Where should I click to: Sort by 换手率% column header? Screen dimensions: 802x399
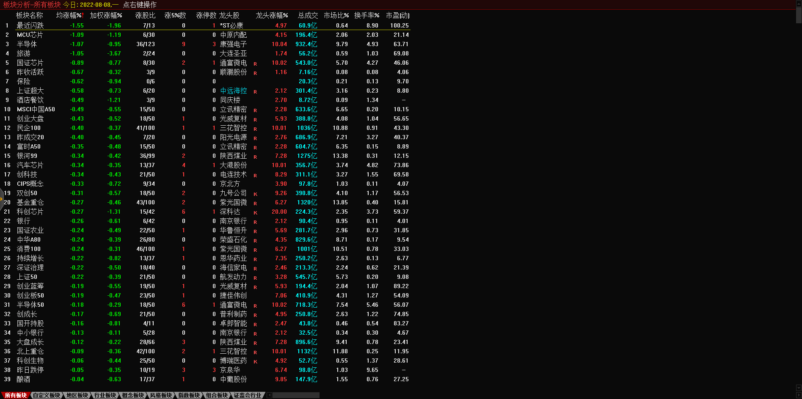tap(367, 16)
